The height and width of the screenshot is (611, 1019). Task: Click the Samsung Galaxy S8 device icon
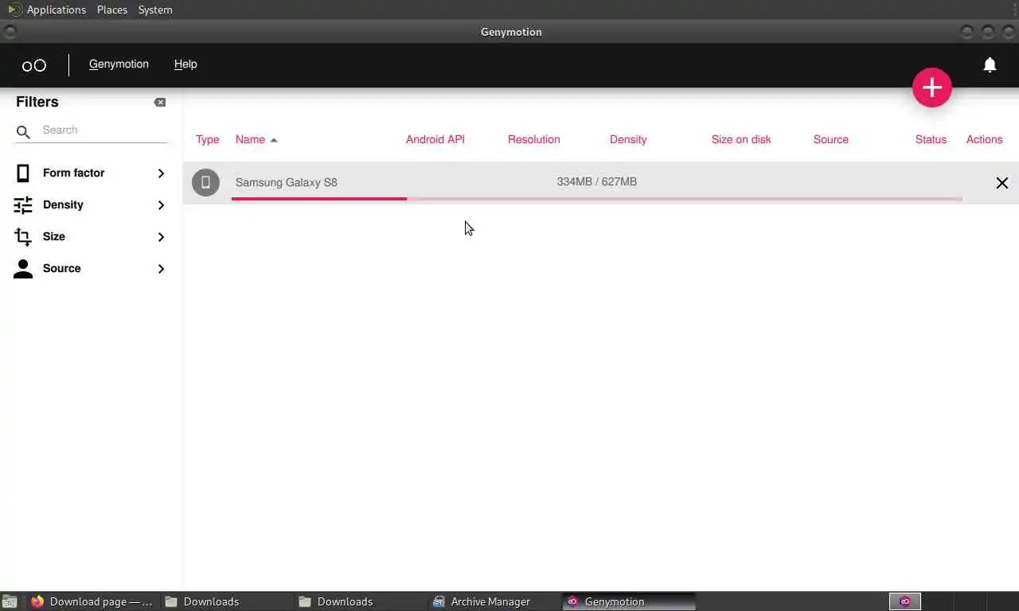205,182
